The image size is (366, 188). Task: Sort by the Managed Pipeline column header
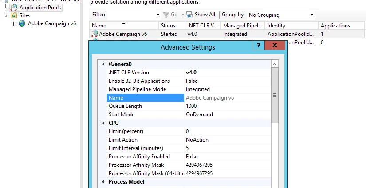[243, 26]
